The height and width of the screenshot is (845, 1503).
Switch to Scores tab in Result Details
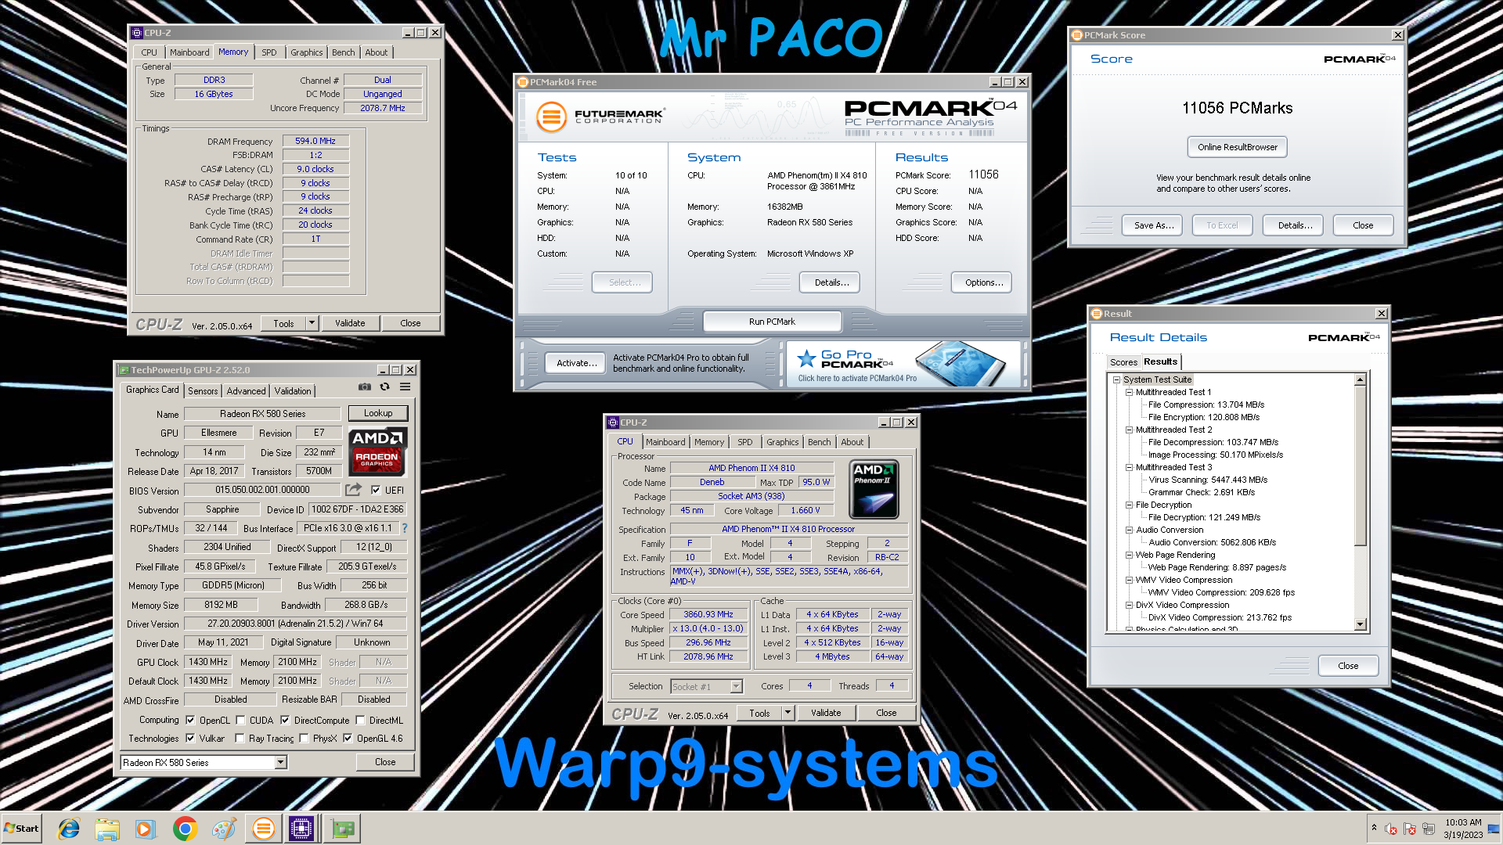click(1123, 362)
